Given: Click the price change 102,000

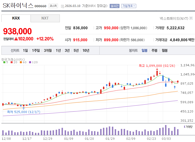Looking at the screenshot, I should coord(26,39).
